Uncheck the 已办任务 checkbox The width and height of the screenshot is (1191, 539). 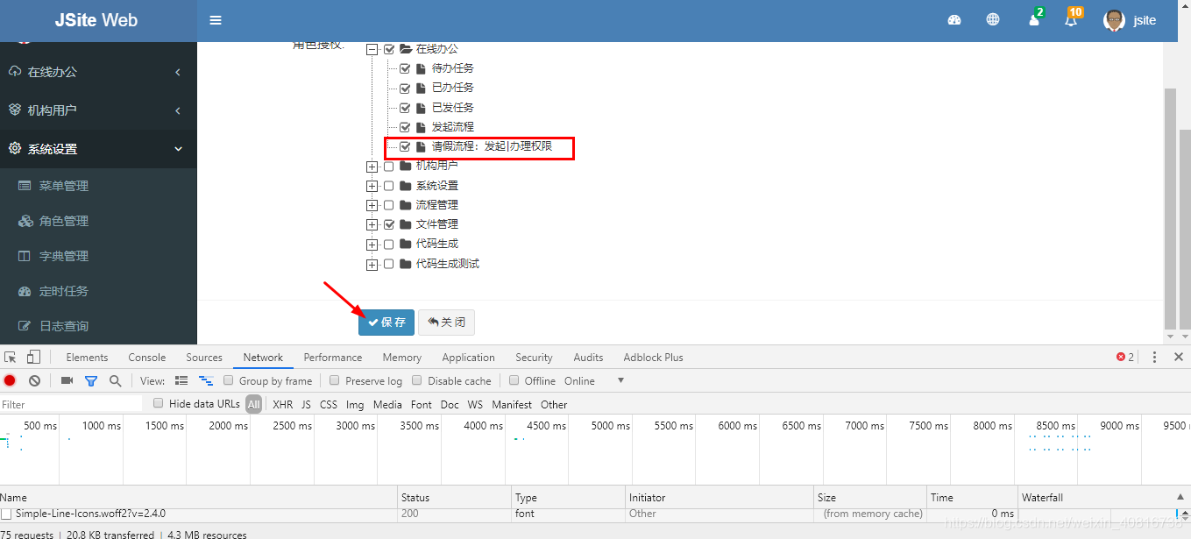point(405,88)
